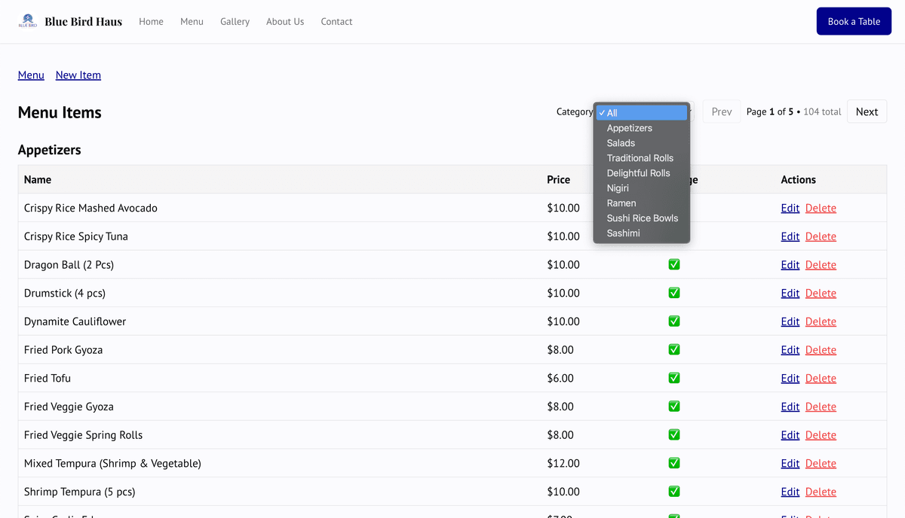Click the Prev pagination control
Viewport: 905px width, 518px height.
coord(721,111)
